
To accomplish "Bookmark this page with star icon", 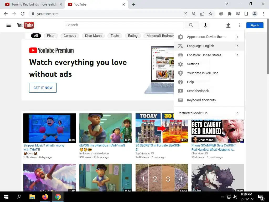I will click(x=211, y=14).
